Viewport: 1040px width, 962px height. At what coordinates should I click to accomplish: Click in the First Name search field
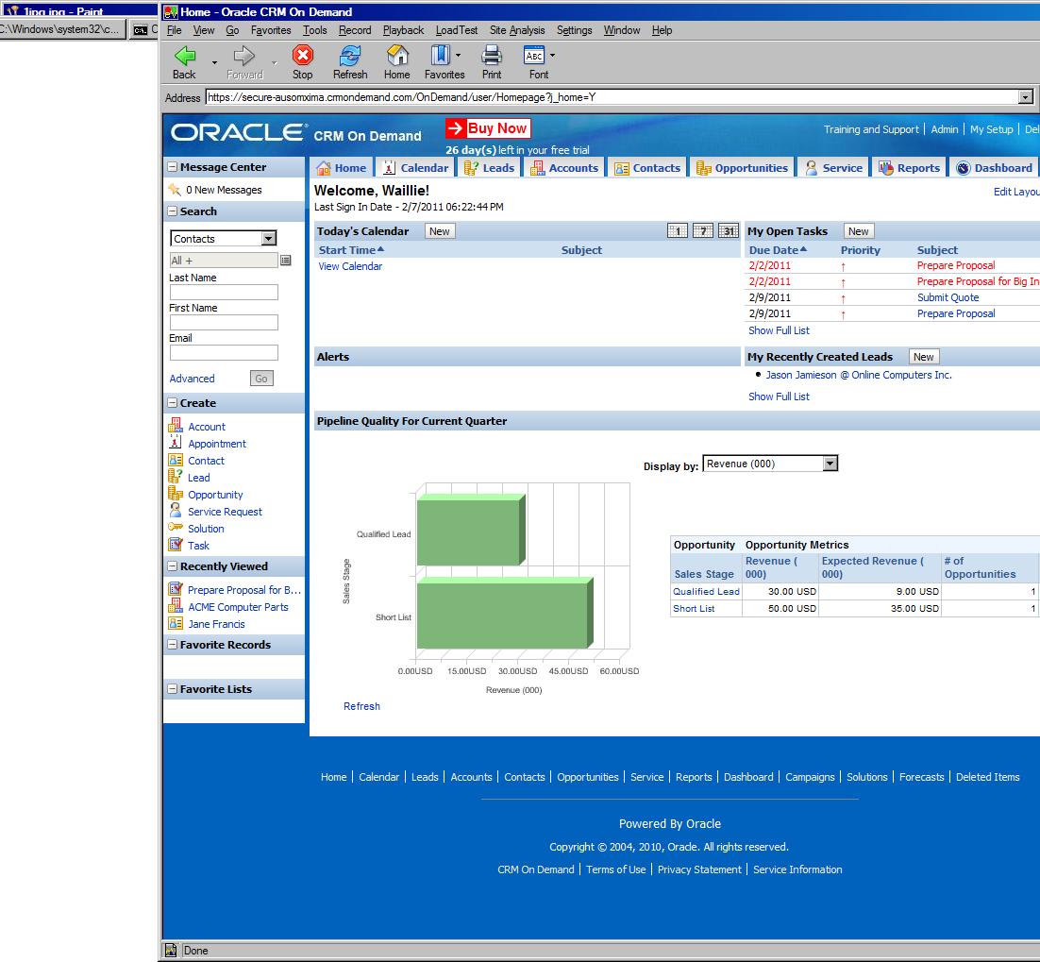tap(224, 323)
